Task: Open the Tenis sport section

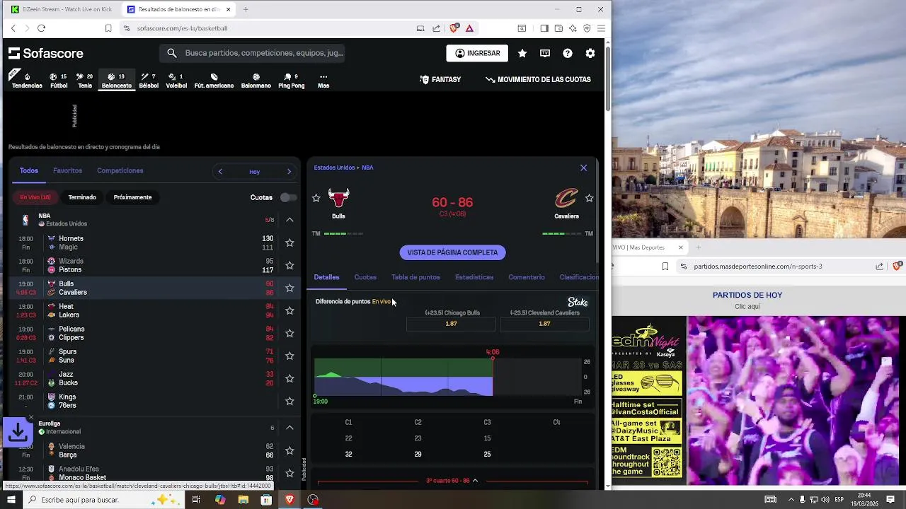Action: coord(85,81)
